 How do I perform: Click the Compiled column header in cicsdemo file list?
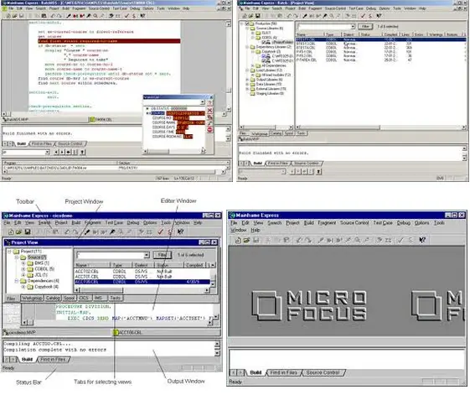coord(194,265)
